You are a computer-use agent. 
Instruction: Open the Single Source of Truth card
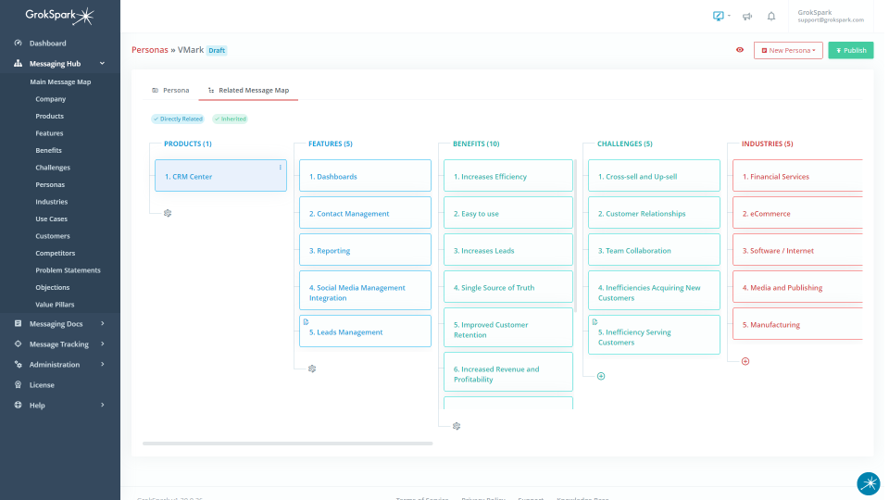pos(508,287)
